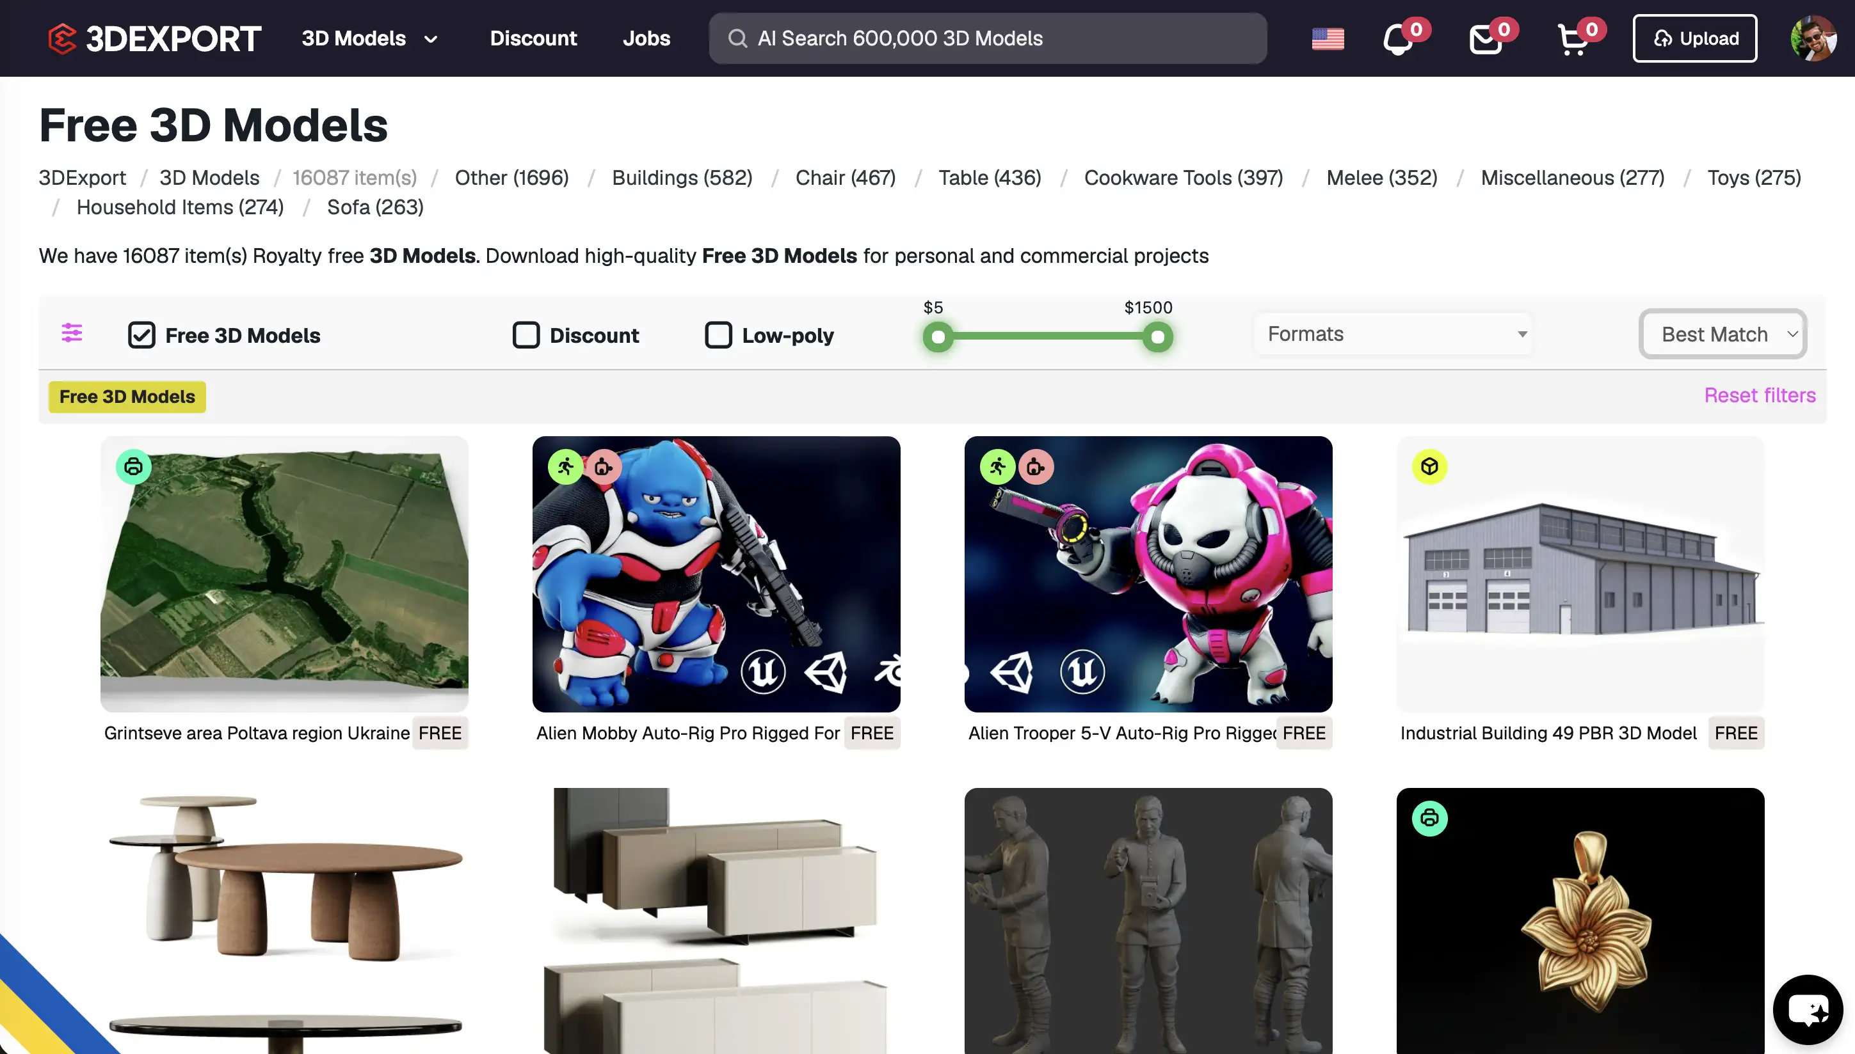Open the Best Match sort dropdown
This screenshot has height=1054, width=1855.
click(1723, 334)
